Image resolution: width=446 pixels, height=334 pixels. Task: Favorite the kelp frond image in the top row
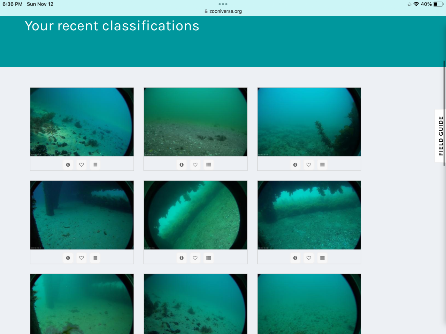click(x=309, y=165)
